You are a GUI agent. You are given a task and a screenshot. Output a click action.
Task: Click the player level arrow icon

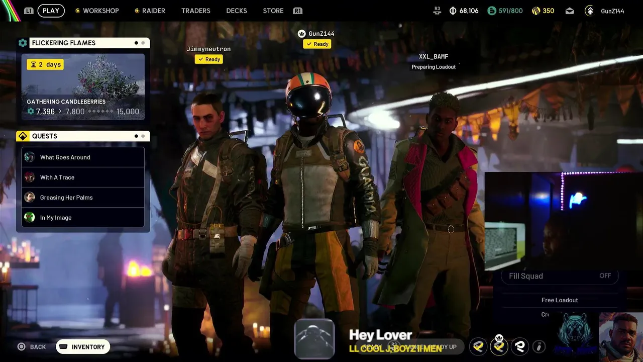[x=589, y=11]
